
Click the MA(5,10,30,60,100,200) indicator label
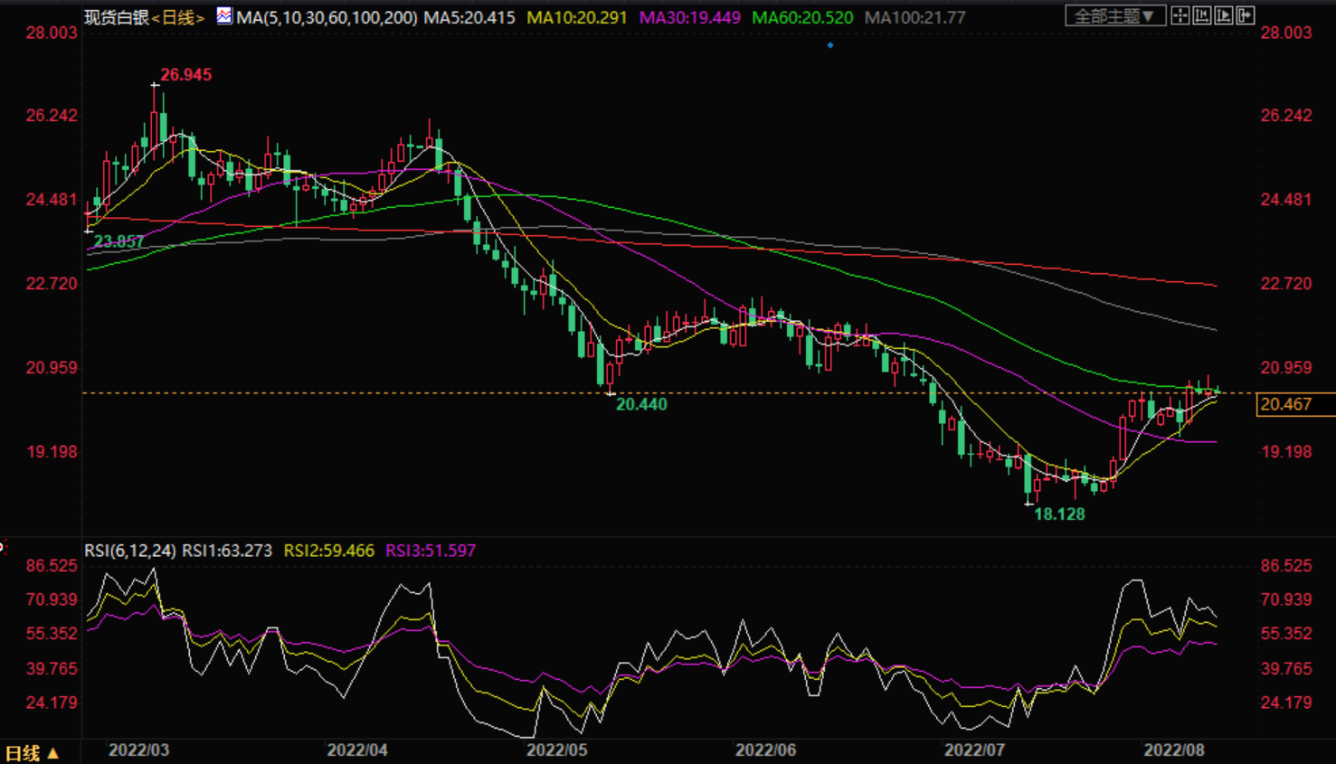(327, 17)
